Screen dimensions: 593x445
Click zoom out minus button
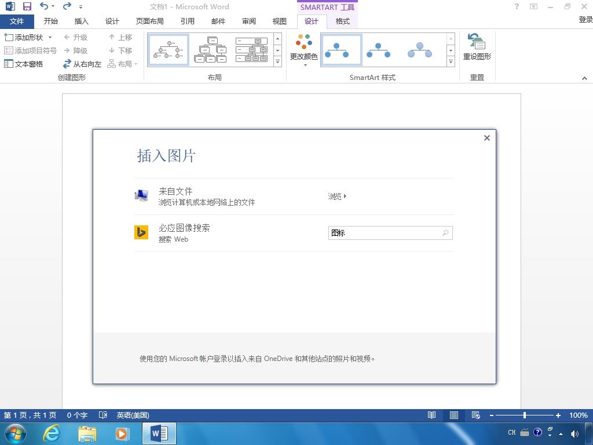(491, 415)
